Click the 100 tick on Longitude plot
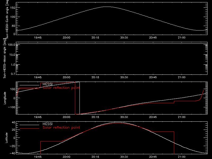This screenshot has height=159, width=212. pos(13,89)
